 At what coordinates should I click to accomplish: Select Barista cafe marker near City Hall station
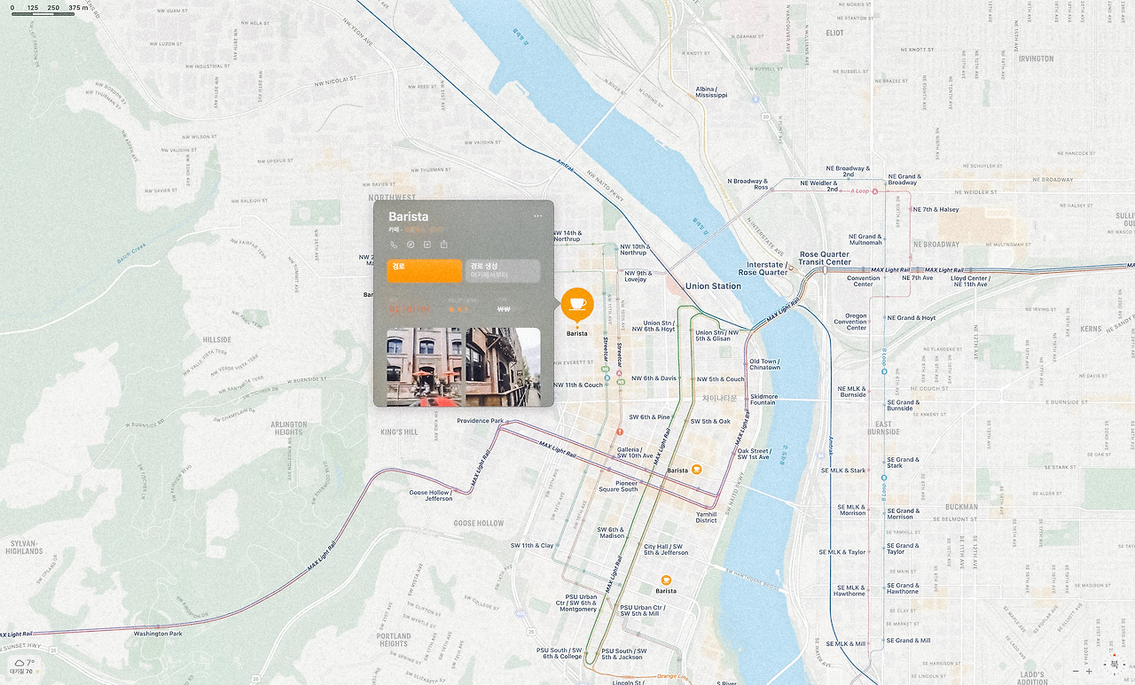(x=666, y=580)
